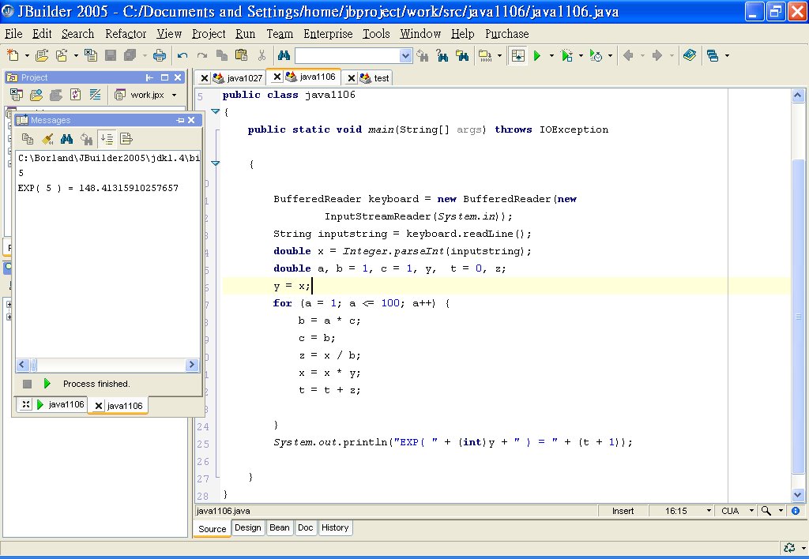Click the search text input field

pyautogui.click(x=348, y=55)
